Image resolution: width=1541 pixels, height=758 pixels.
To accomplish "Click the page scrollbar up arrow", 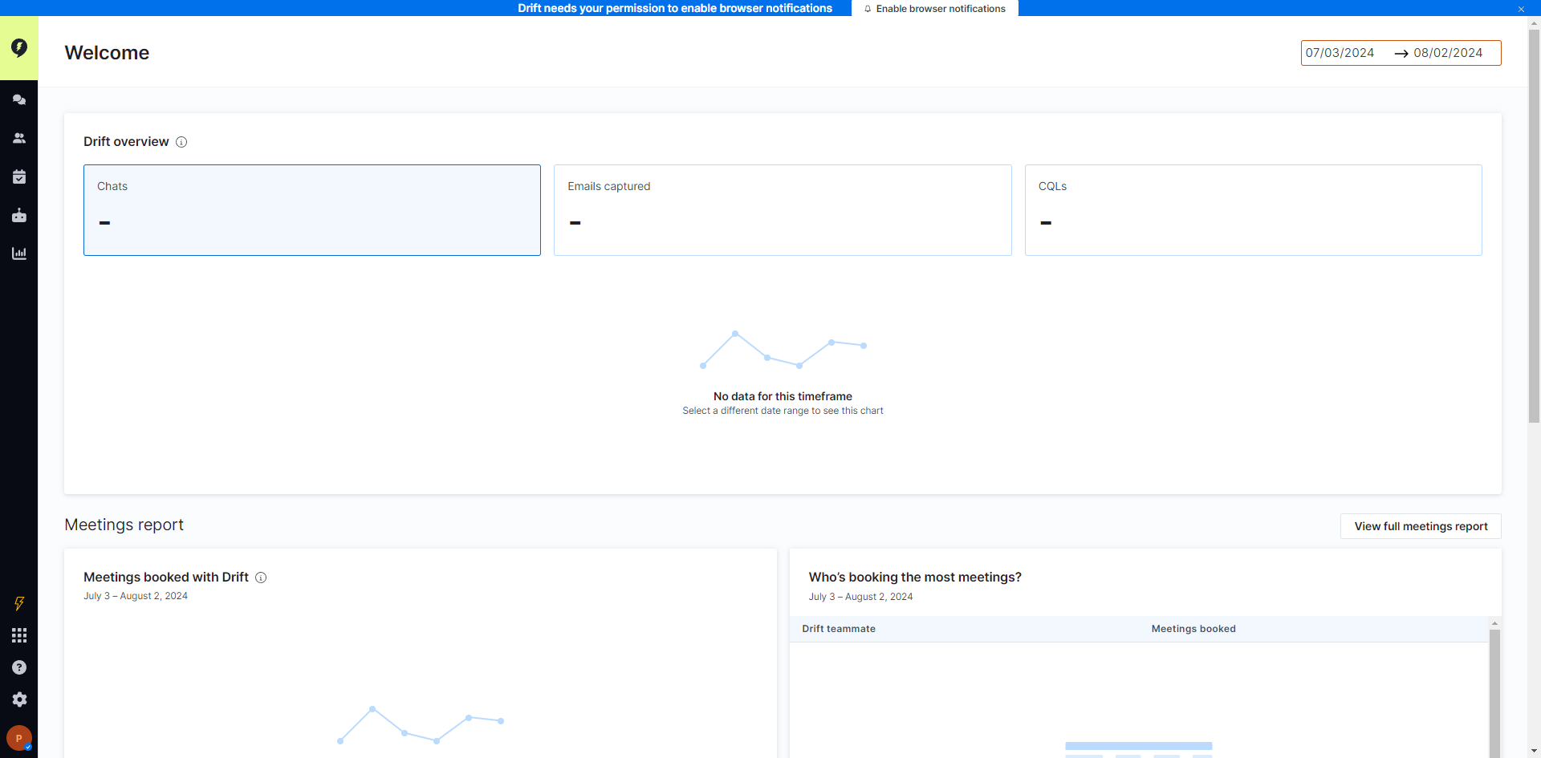I will (x=1534, y=23).
